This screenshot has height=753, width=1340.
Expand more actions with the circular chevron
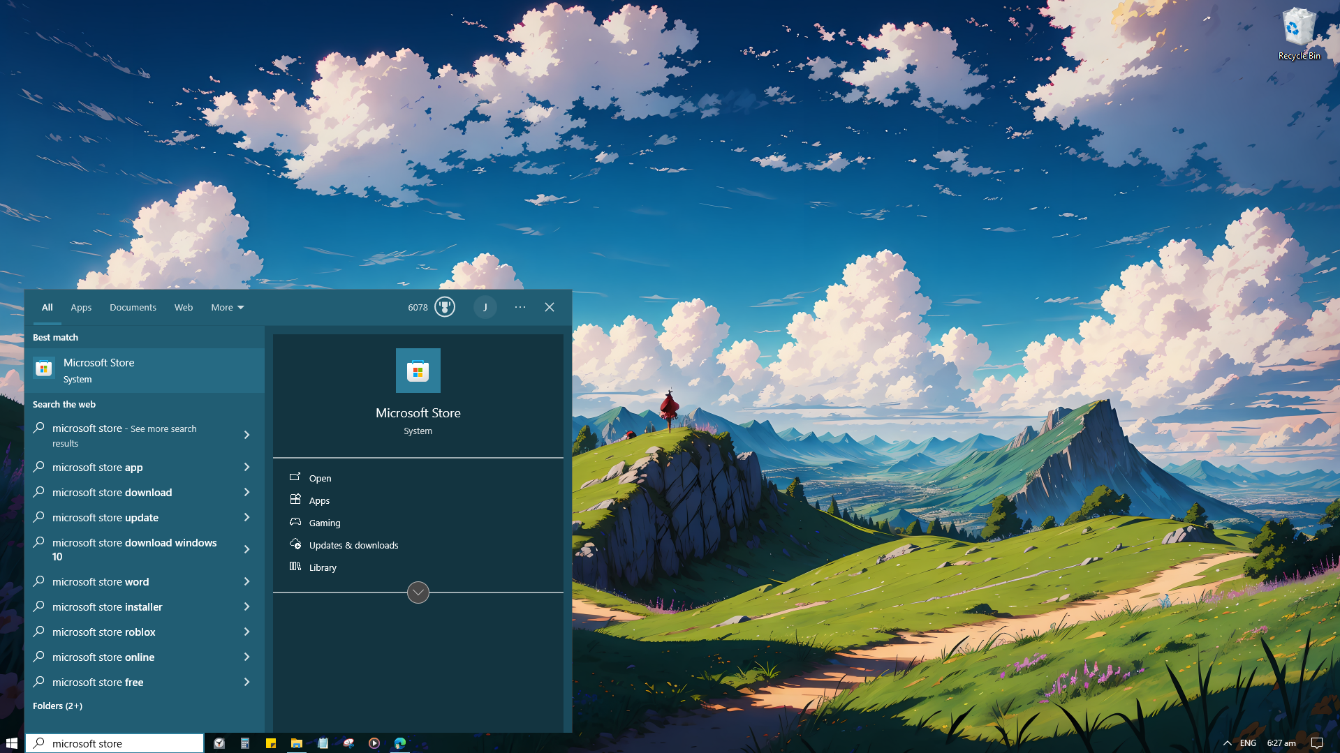tap(418, 592)
